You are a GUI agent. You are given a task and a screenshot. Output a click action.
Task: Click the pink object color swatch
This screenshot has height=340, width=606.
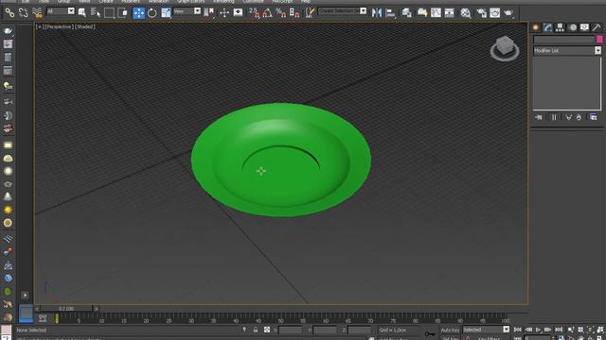599,40
